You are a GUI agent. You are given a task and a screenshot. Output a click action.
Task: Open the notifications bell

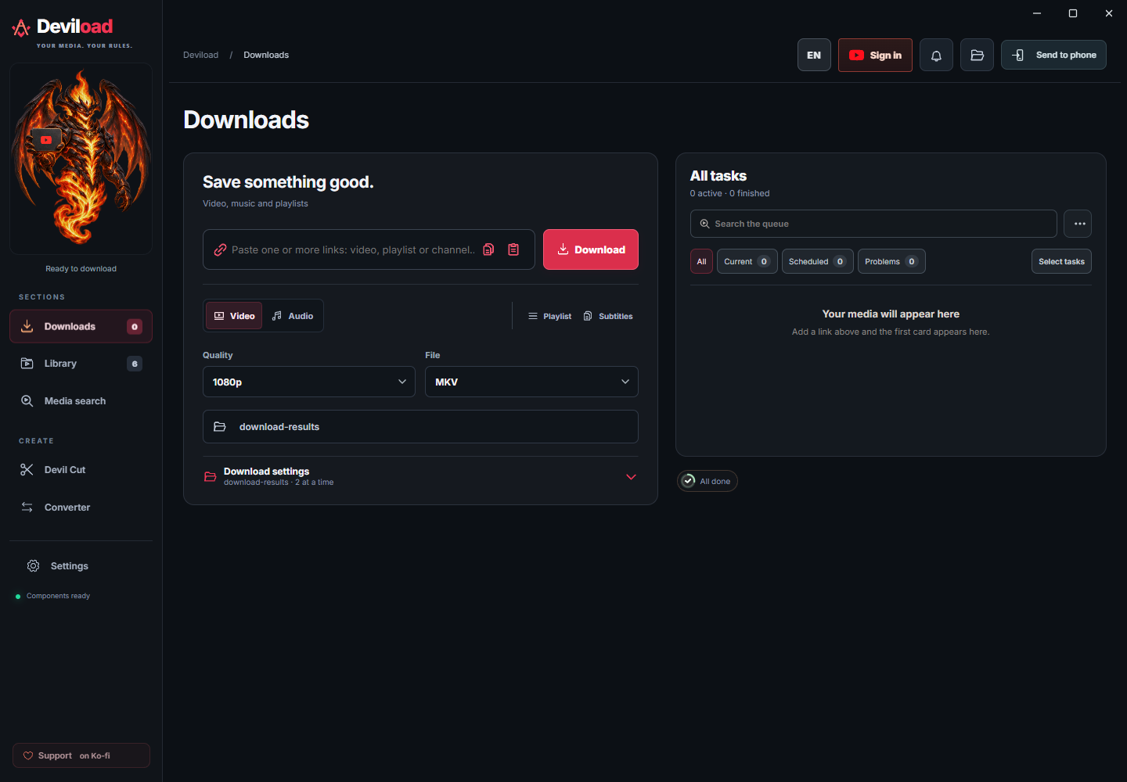936,55
